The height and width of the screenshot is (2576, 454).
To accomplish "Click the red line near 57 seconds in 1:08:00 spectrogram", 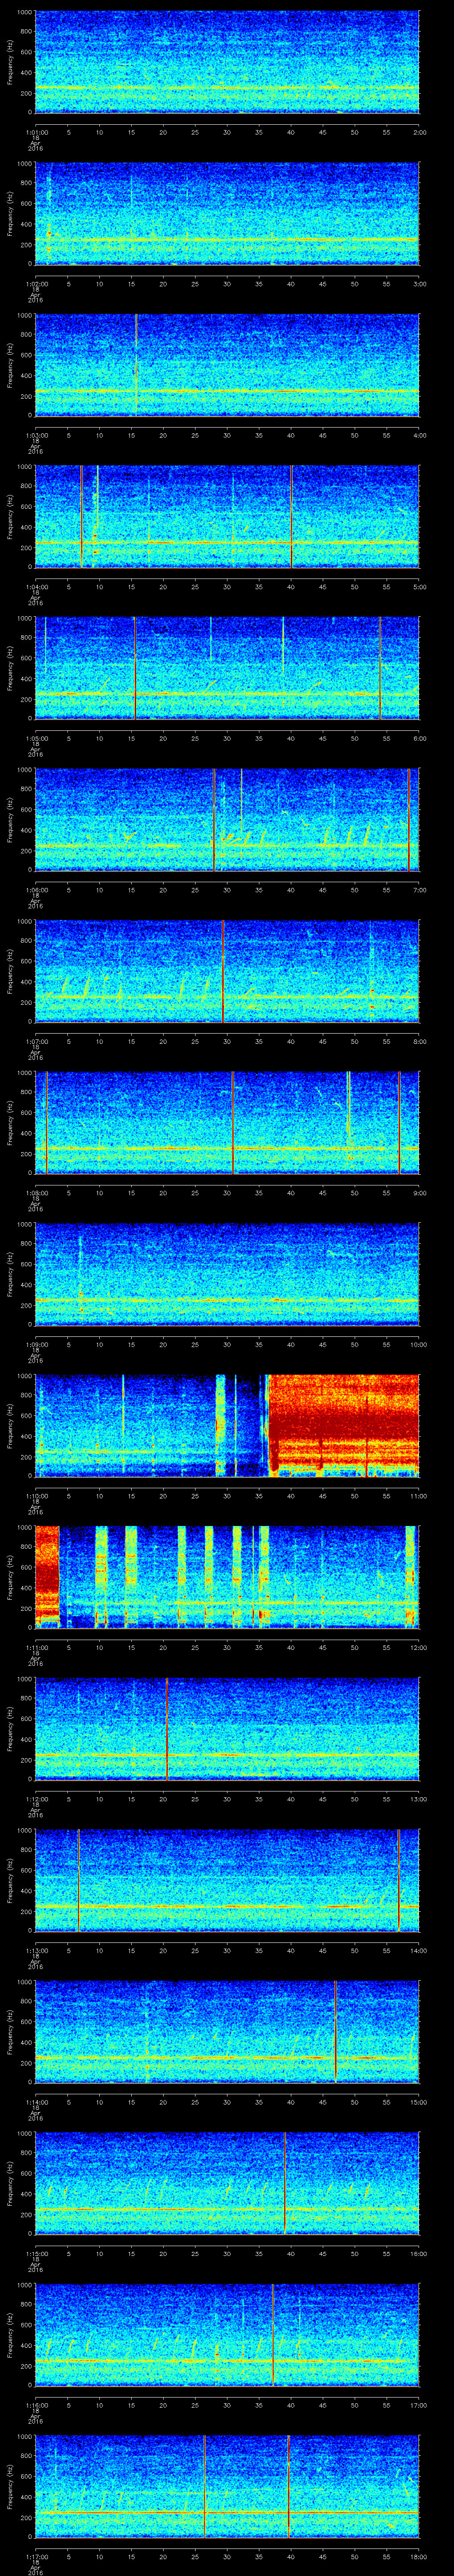I will coord(399,1123).
